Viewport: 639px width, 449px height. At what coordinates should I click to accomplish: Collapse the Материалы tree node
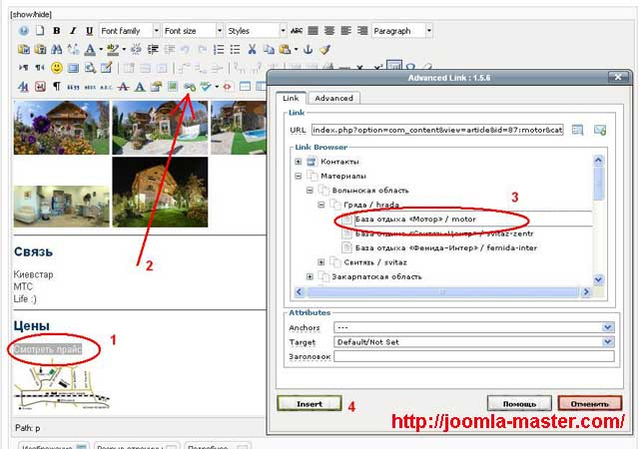click(298, 177)
